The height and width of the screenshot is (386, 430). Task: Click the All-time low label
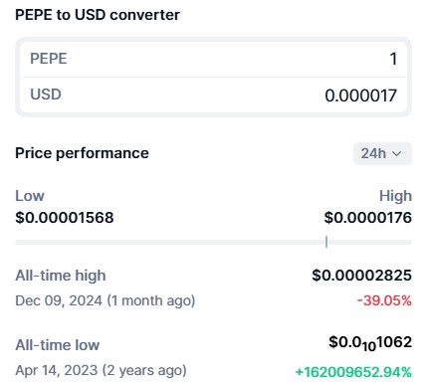pos(58,345)
